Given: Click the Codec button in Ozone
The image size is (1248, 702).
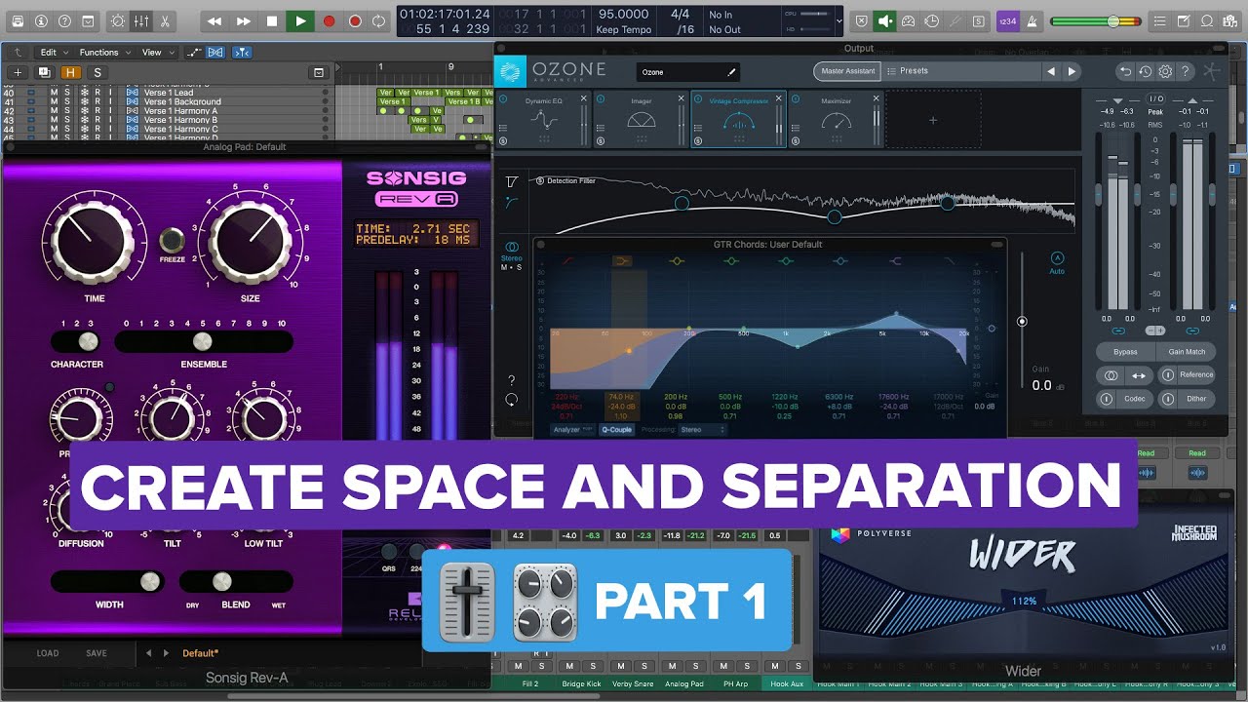Looking at the screenshot, I should point(1134,399).
